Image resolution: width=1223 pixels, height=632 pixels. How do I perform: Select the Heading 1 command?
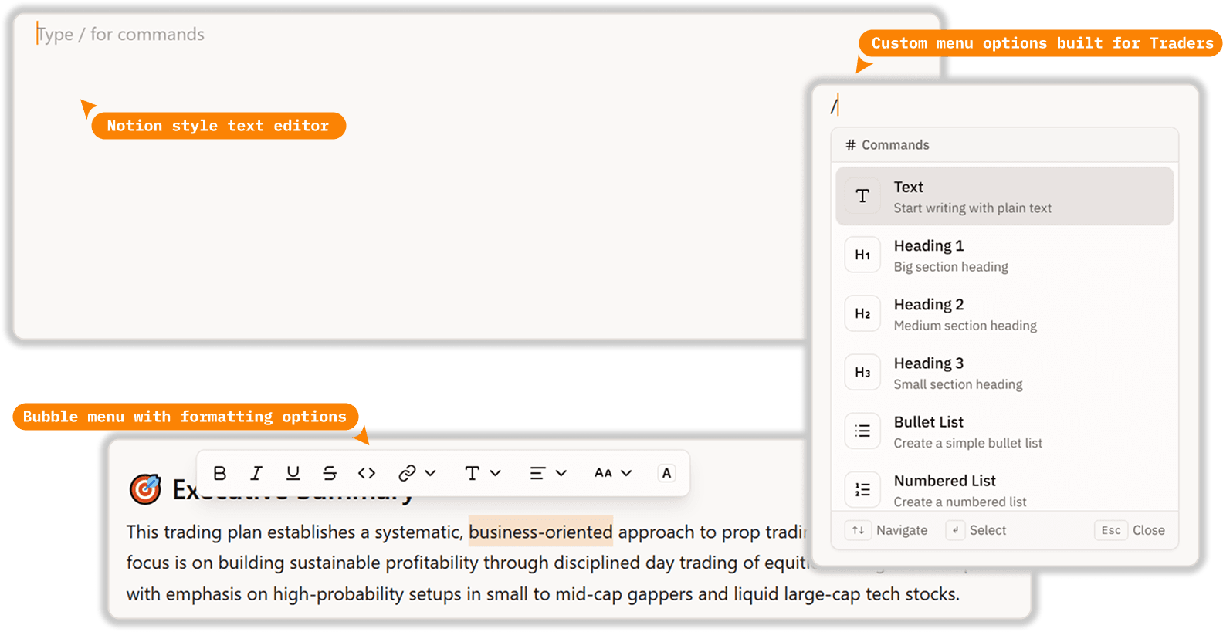point(1004,255)
